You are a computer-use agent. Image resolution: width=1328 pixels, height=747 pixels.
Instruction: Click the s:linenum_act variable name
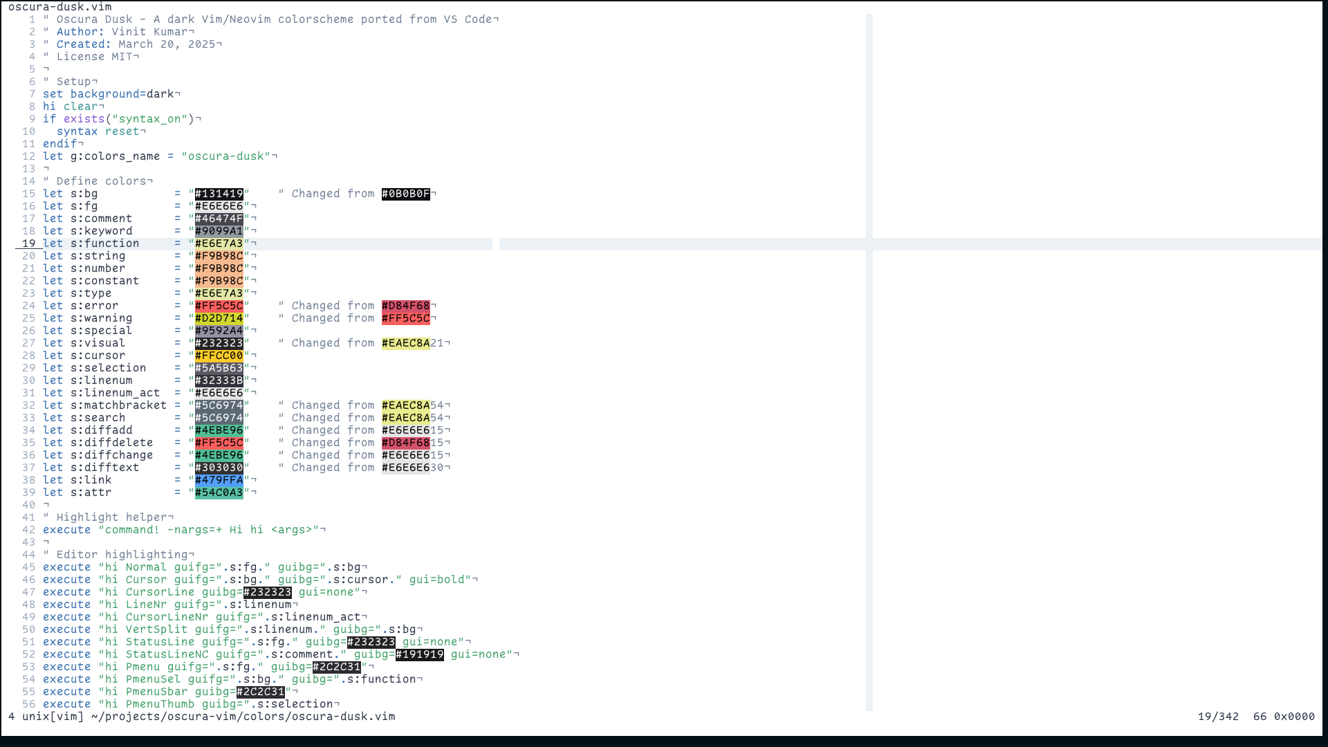116,393
